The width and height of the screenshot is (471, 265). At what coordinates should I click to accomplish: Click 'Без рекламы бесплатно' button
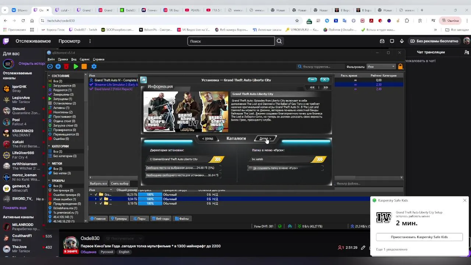[x=435, y=41]
